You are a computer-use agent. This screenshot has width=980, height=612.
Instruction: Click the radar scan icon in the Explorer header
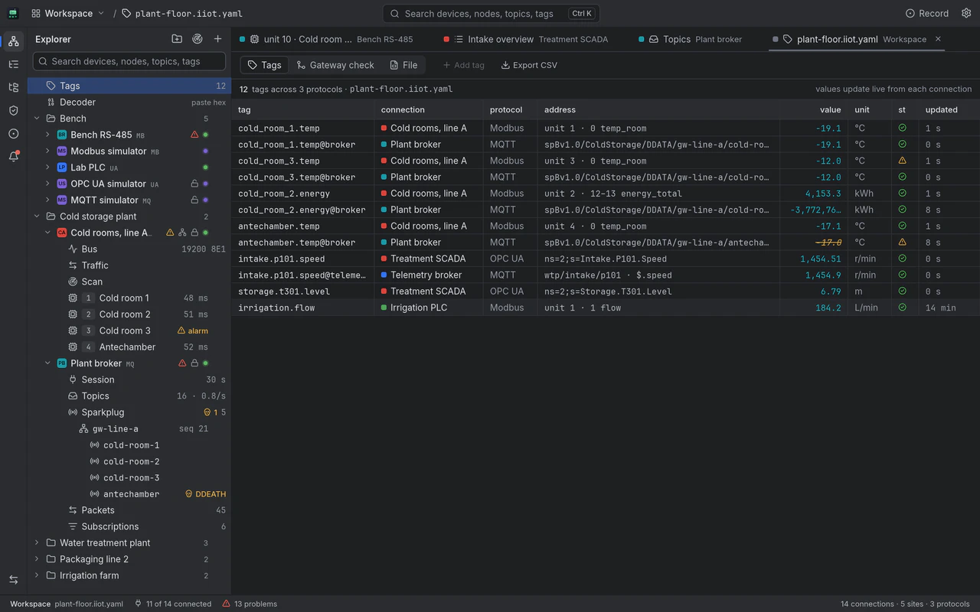point(198,39)
